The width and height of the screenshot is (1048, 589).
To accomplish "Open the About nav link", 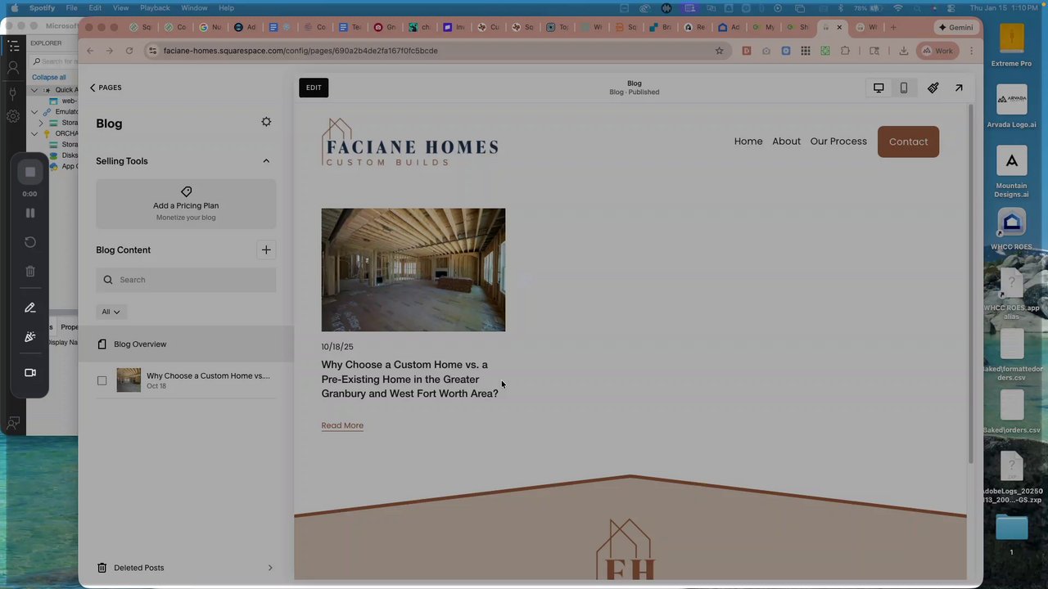I will coord(786,142).
